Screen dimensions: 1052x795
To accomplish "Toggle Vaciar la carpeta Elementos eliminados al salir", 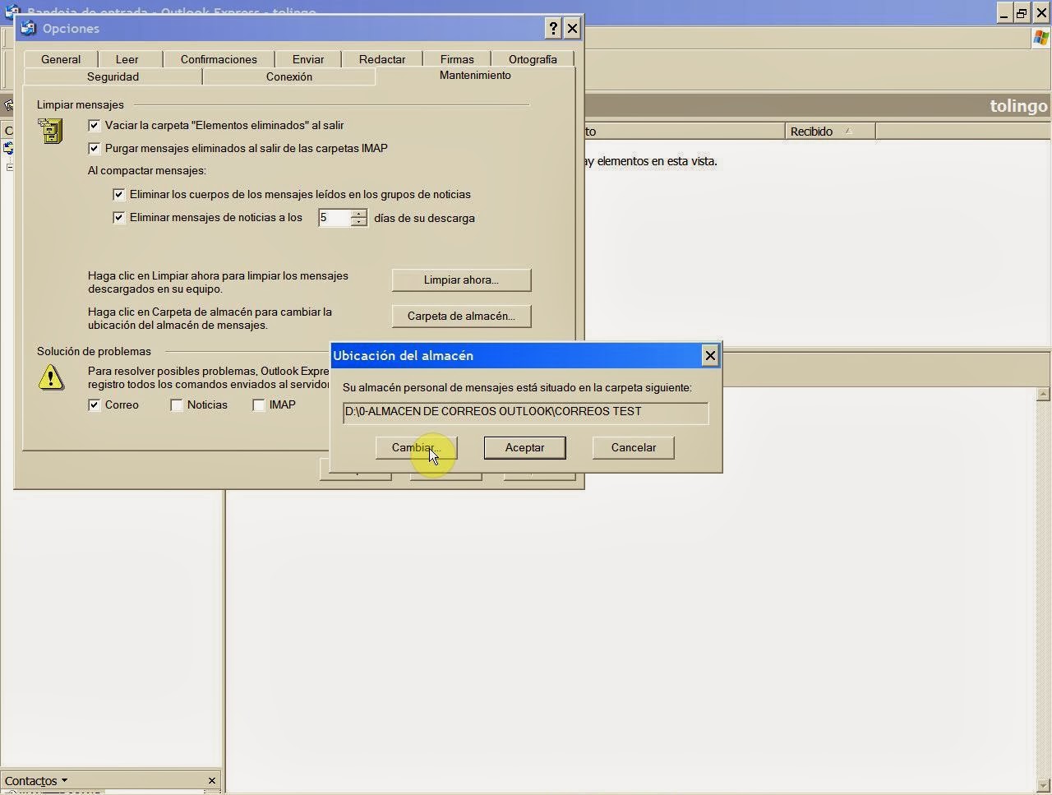I will 95,125.
